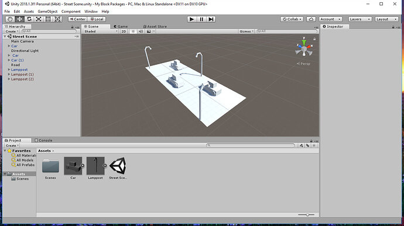Viewport: 404px width, 226px height.
Task: Switch to the Console tab
Action: (43, 140)
